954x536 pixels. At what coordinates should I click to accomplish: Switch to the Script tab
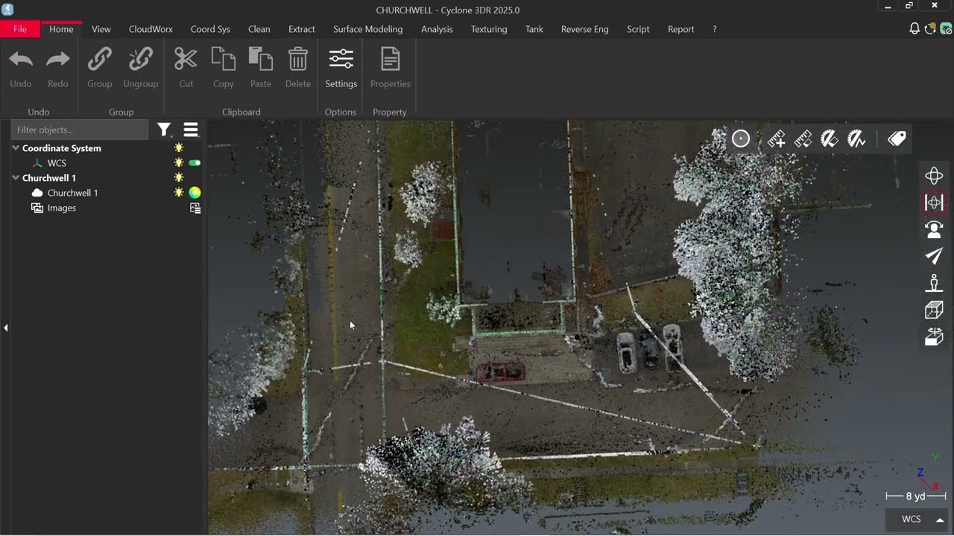point(638,29)
